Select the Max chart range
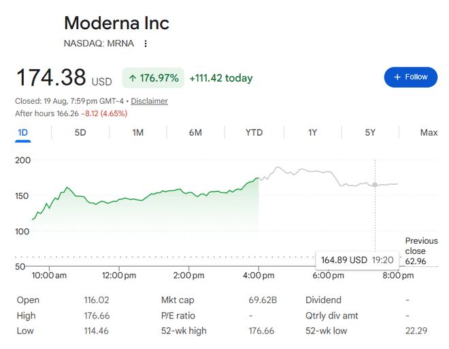The image size is (449, 349). 429,132
